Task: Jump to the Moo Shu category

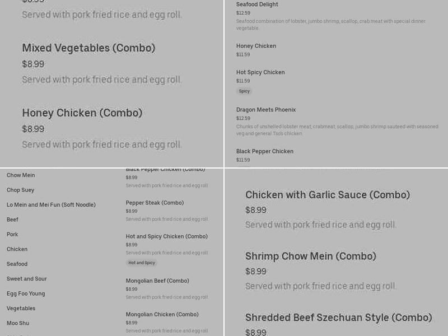Action: tap(18, 323)
